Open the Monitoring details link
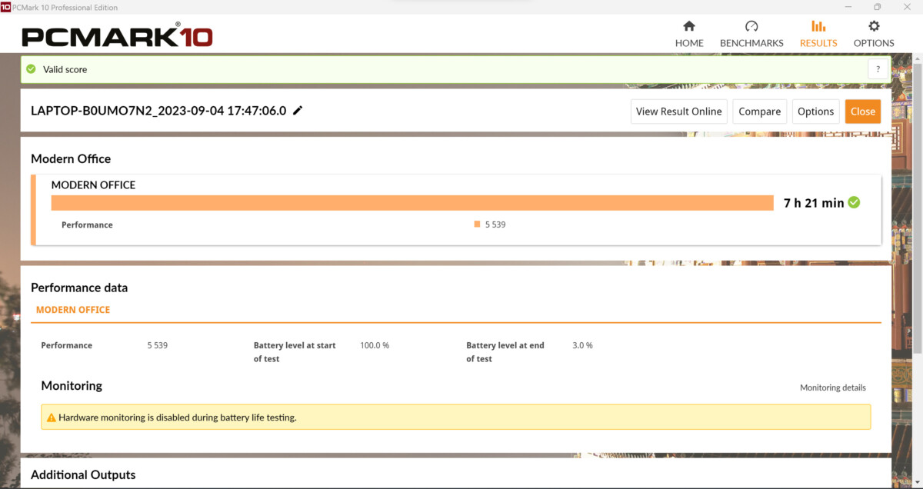Image resolution: width=923 pixels, height=489 pixels. (x=832, y=388)
